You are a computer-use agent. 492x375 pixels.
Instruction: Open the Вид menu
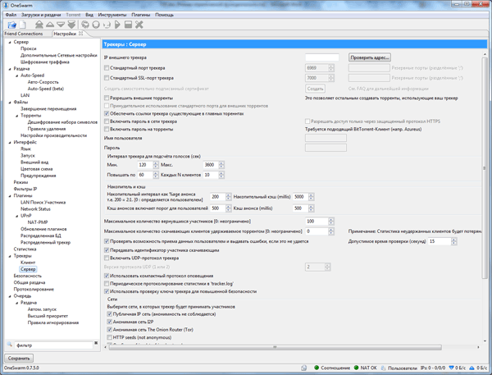[x=89, y=15]
